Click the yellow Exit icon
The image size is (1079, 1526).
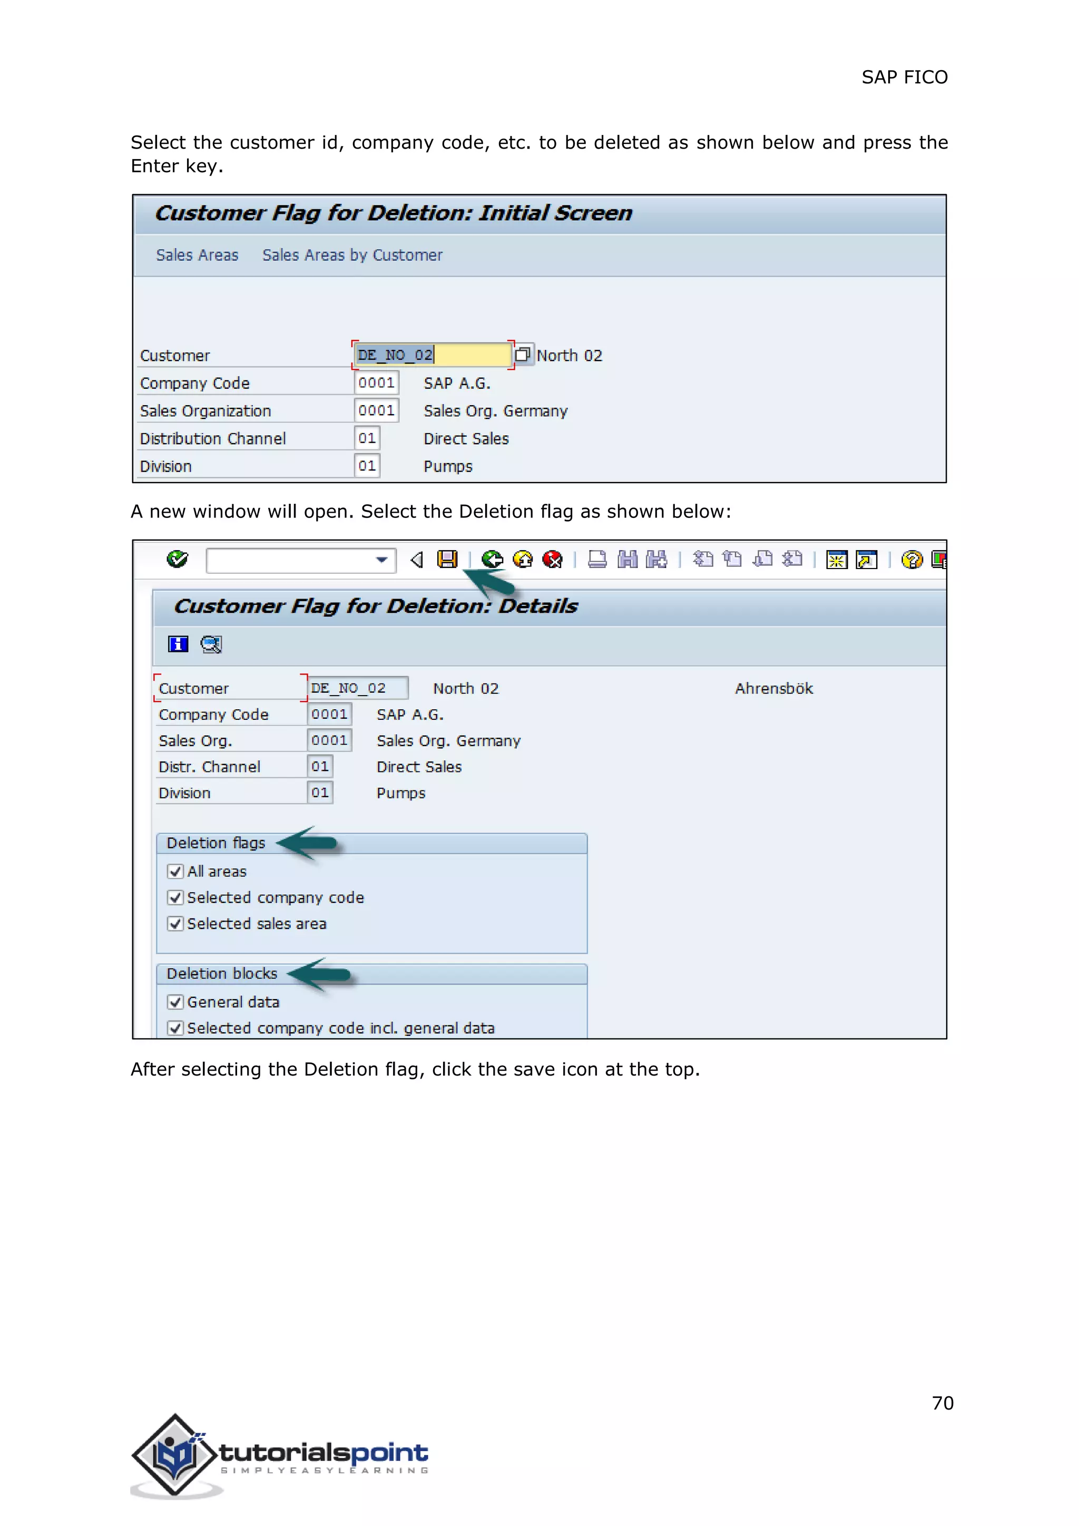click(523, 560)
